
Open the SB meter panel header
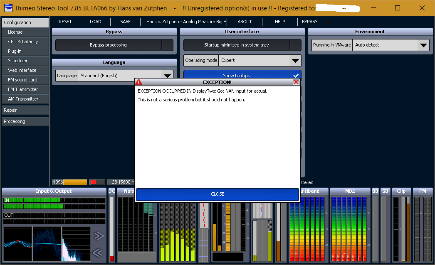coord(386,191)
